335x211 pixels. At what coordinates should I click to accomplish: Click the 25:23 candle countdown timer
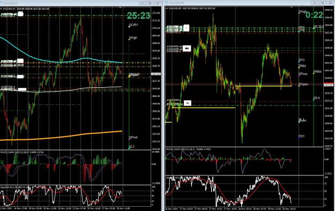coord(138,16)
